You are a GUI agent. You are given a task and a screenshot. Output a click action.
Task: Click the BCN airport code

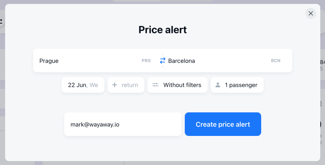276,60
